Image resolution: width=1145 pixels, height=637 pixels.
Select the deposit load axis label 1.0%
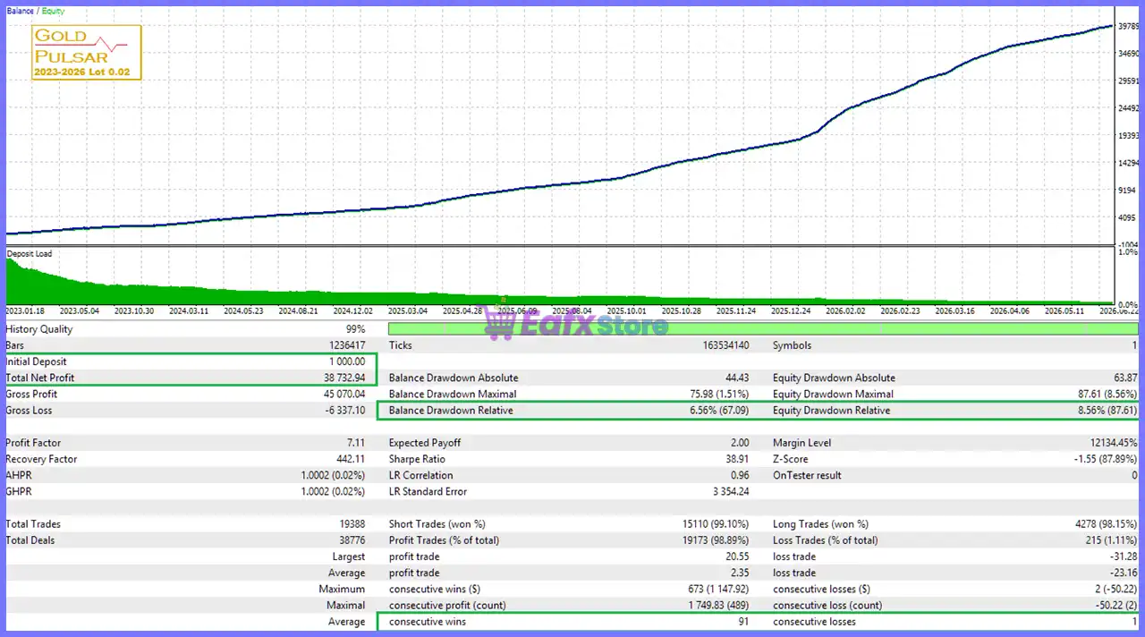coord(1128,253)
